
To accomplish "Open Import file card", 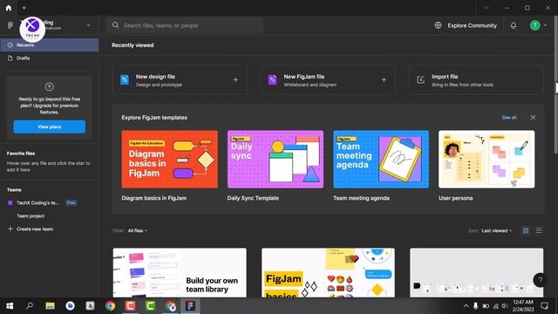I will [x=476, y=80].
